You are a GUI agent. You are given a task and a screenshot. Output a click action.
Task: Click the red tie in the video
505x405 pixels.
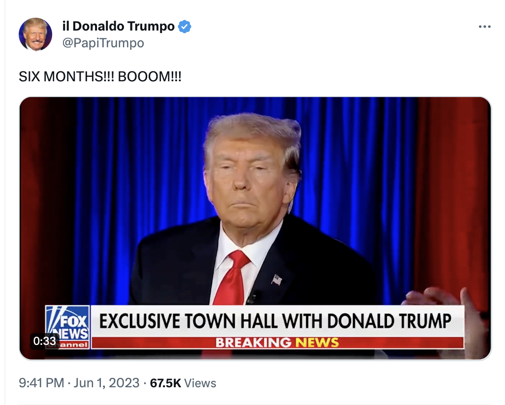coord(231,278)
